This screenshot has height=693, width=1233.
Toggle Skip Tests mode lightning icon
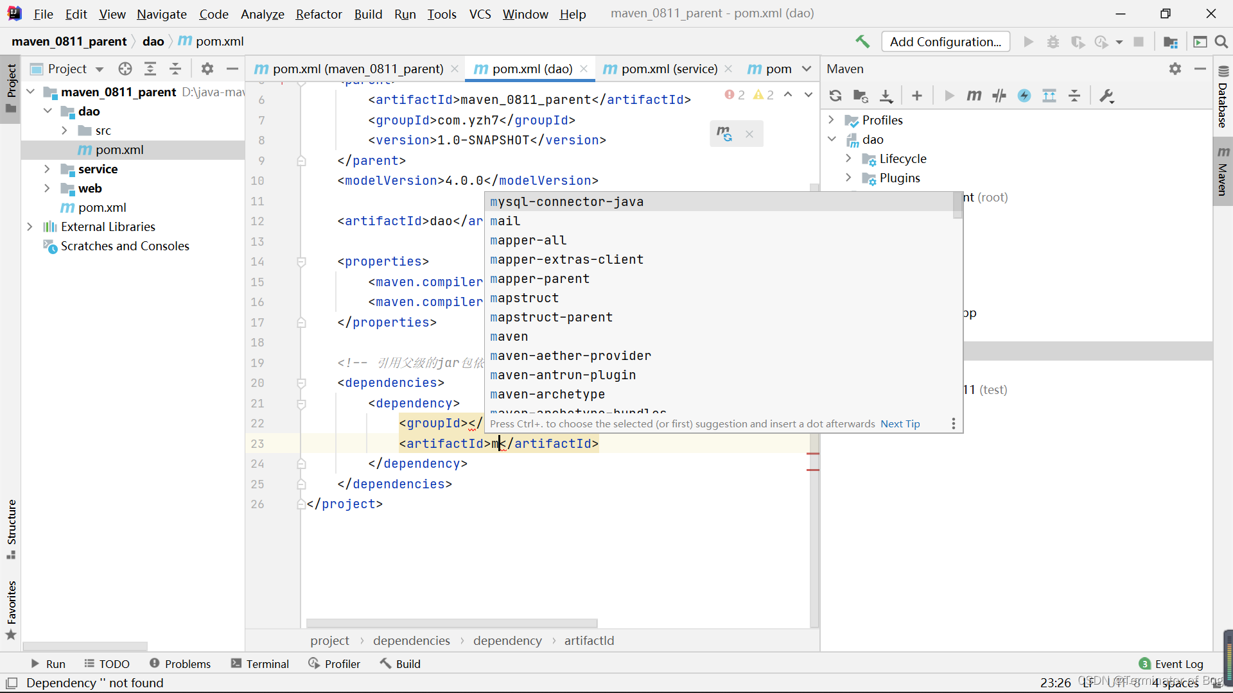[x=1024, y=96]
